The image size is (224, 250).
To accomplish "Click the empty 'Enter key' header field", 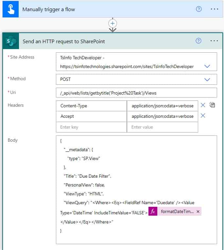I will click(92, 127).
